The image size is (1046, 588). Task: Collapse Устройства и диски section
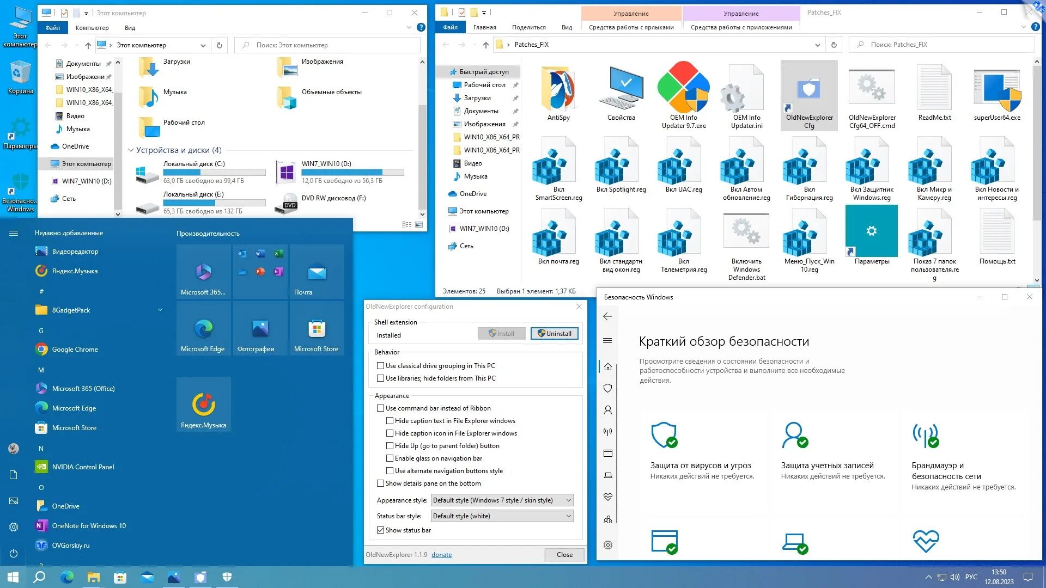[131, 150]
